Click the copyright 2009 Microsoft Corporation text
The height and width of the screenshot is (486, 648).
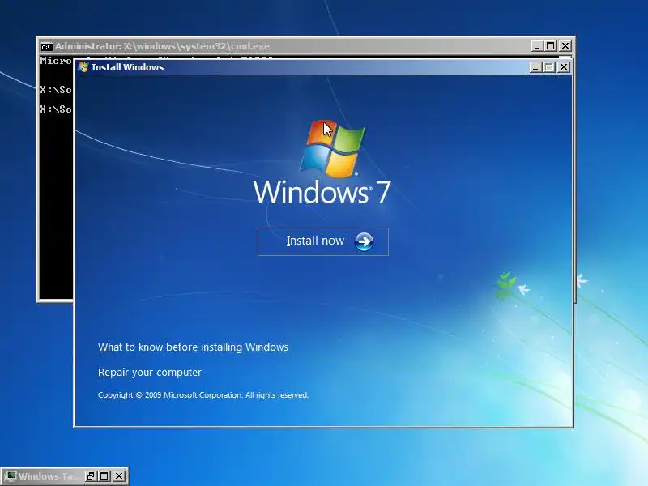coord(203,395)
